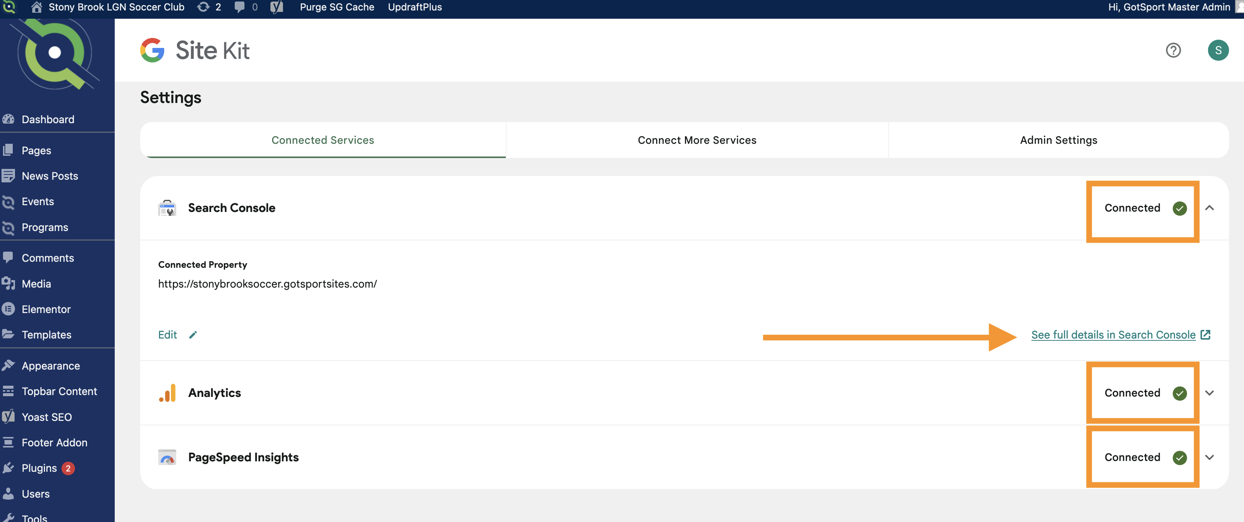Click the Edit link for Search Console
The width and height of the screenshot is (1244, 522).
coord(168,335)
